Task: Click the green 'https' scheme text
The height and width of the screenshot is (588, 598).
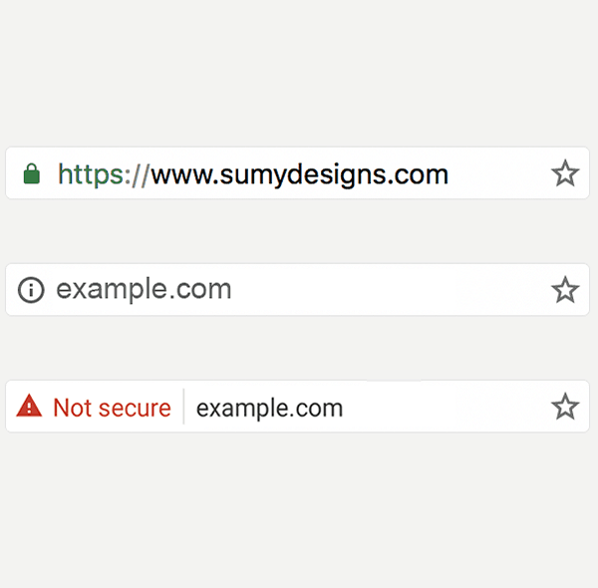Action: point(91,174)
